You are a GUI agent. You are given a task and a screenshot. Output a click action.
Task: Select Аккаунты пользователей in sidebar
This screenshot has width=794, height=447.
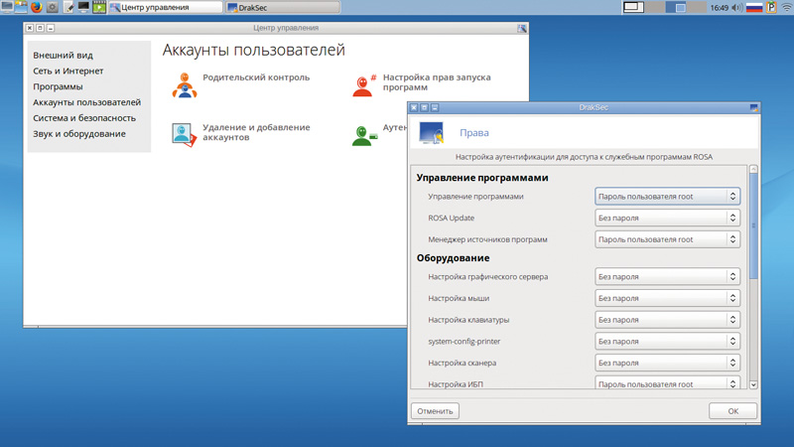point(86,102)
